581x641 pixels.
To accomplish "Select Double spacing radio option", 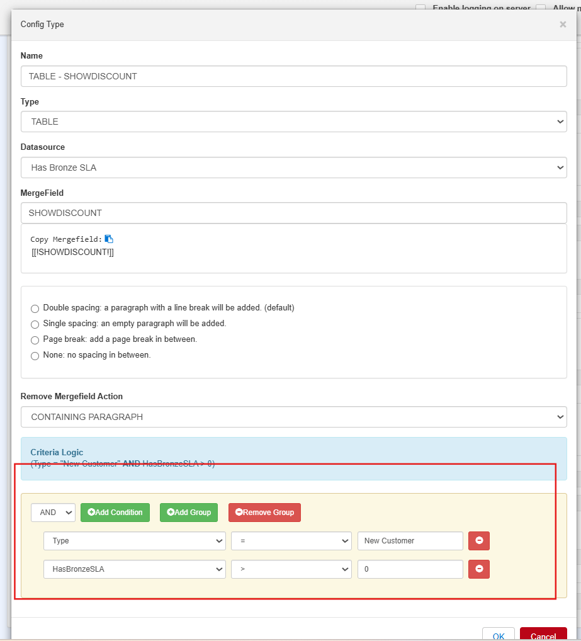I will (x=35, y=309).
